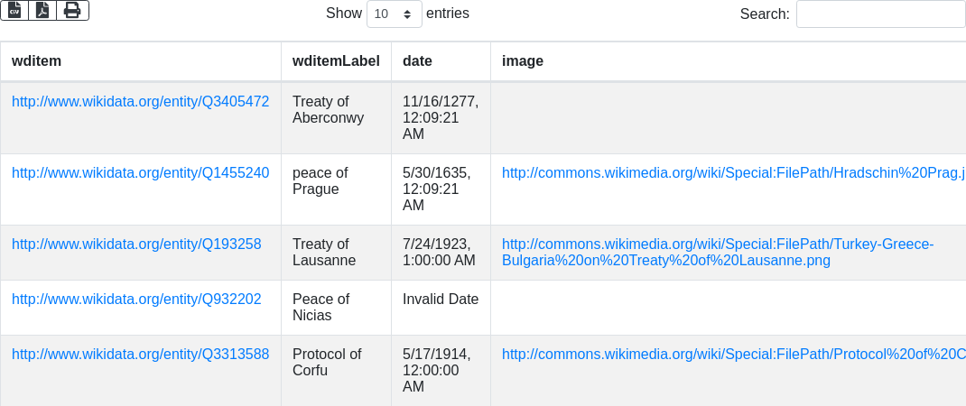Open Wikidata entity Q3405472 link

click(140, 102)
